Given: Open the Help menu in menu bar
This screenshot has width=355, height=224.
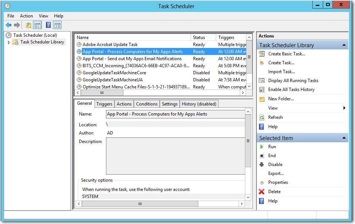Looking at the screenshot, I should click(x=59, y=16).
